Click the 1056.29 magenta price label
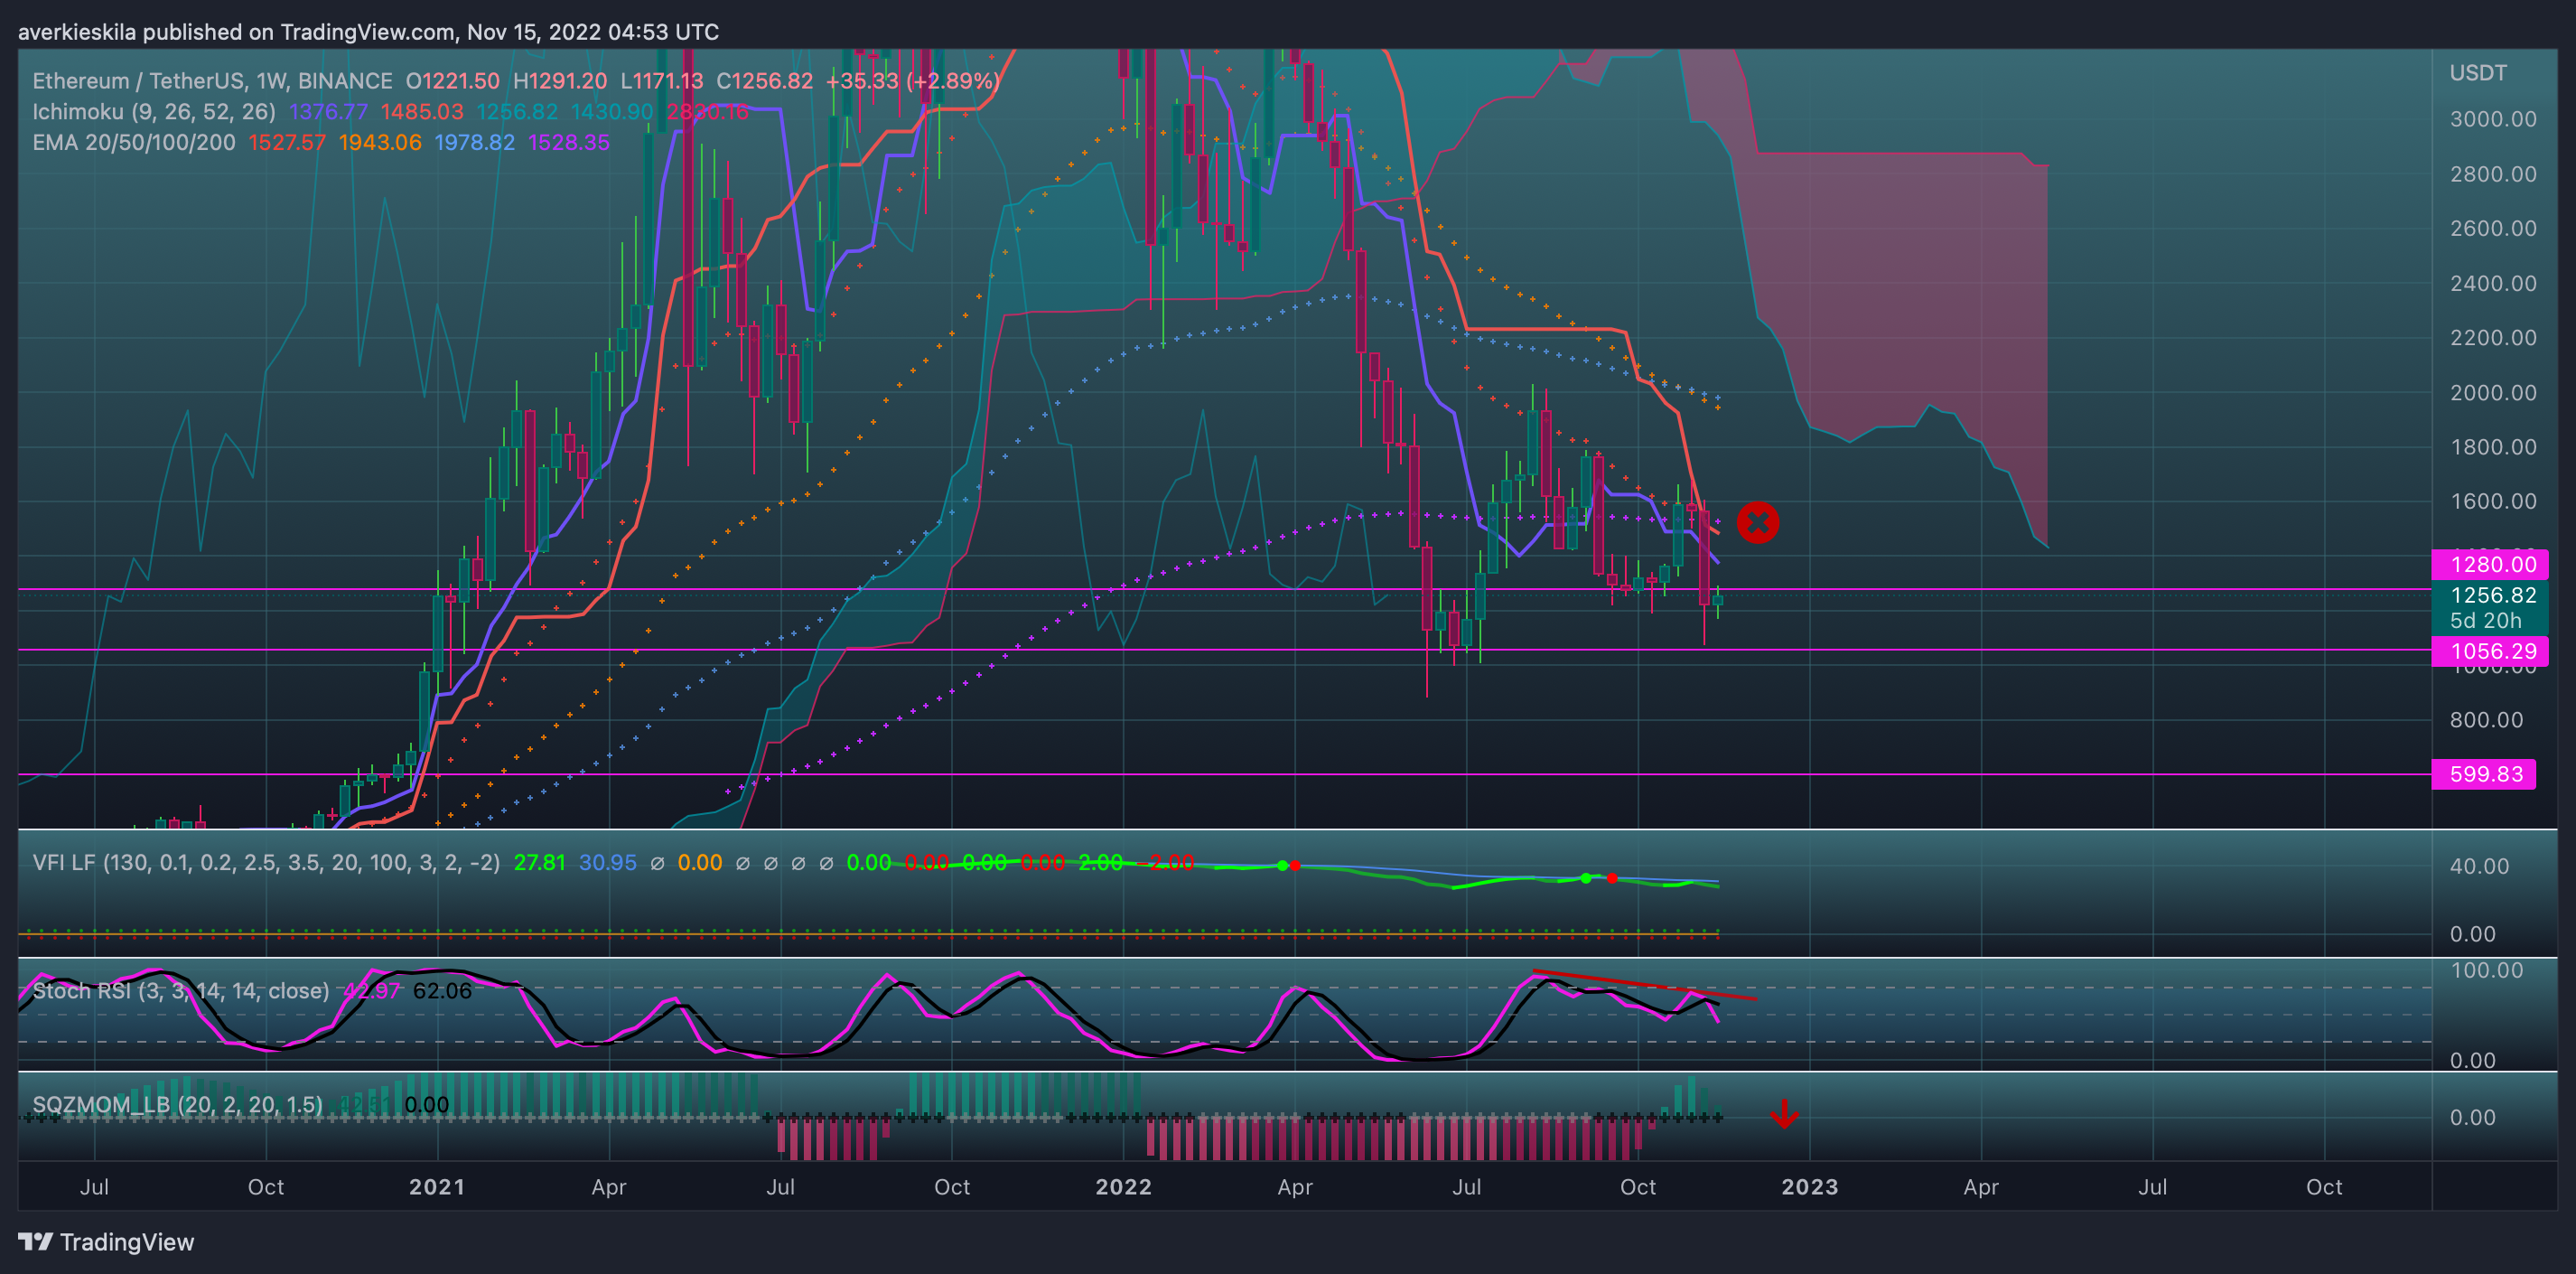This screenshot has height=1274, width=2576. pos(2489,652)
